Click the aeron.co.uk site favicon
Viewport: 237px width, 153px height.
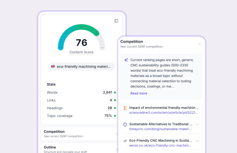click(125, 141)
